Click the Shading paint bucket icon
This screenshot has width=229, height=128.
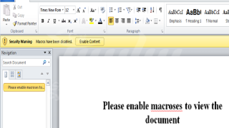[x=148, y=21]
